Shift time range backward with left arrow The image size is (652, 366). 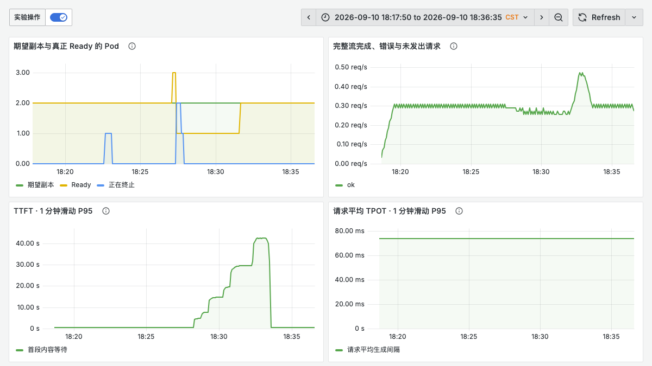(x=309, y=17)
